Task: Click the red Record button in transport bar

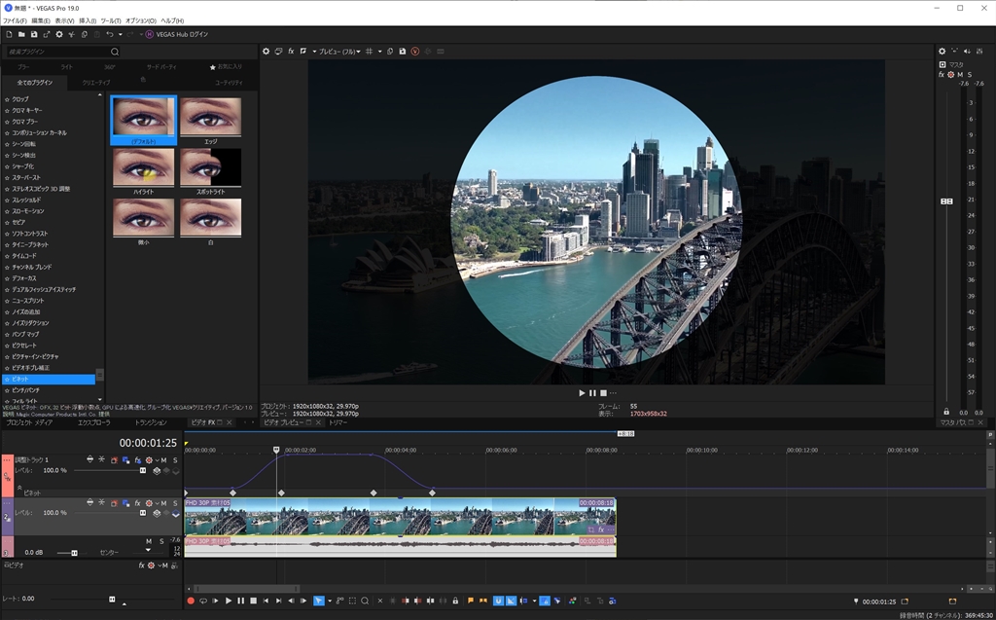Action: click(191, 602)
